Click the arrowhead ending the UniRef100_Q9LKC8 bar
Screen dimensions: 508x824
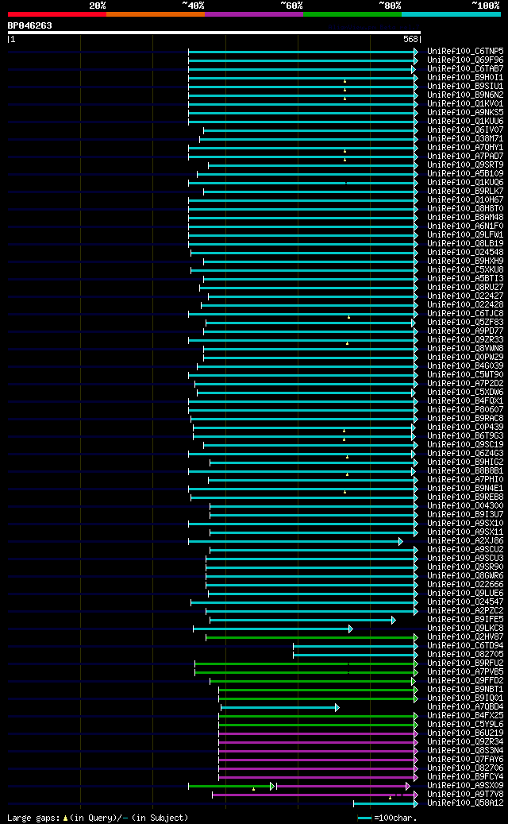coord(351,629)
